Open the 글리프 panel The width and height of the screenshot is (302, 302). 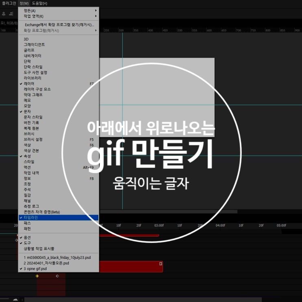[59, 50]
